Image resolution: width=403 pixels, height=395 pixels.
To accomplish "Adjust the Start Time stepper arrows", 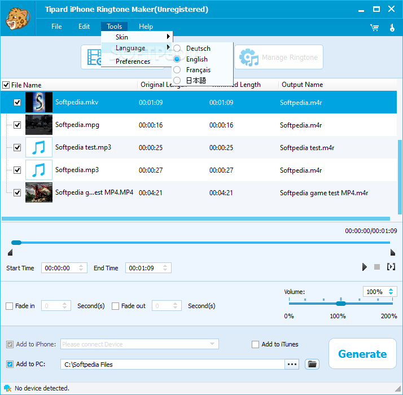I will point(81,268).
